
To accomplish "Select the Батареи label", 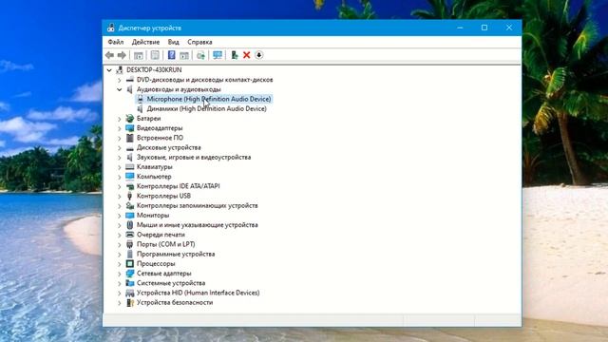I will (x=148, y=118).
